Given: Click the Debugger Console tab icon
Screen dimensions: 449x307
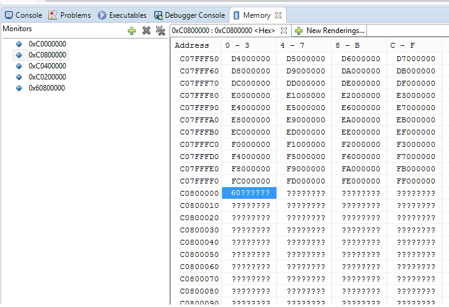Looking at the screenshot, I should (x=158, y=15).
